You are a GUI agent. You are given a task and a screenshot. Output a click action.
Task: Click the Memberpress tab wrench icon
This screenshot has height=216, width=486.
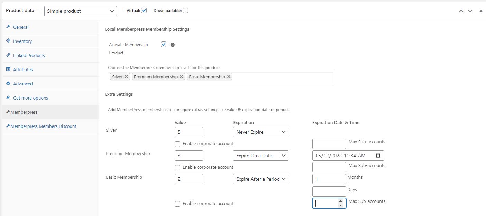(8, 112)
